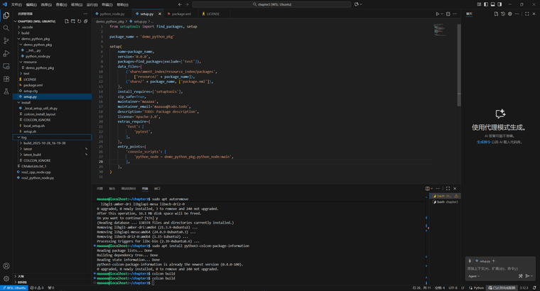Click the editor vertical scrollbar

point(459,65)
